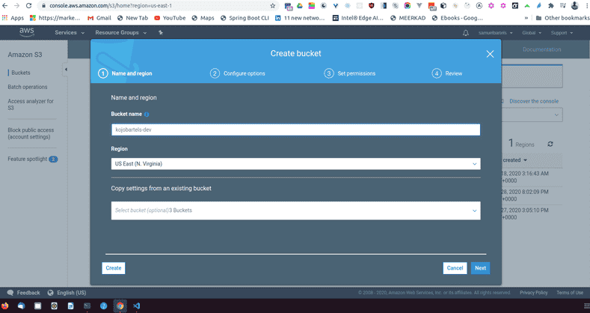Open the media control playlist icon
Screen dimensions: 590x313
click(x=562, y=6)
